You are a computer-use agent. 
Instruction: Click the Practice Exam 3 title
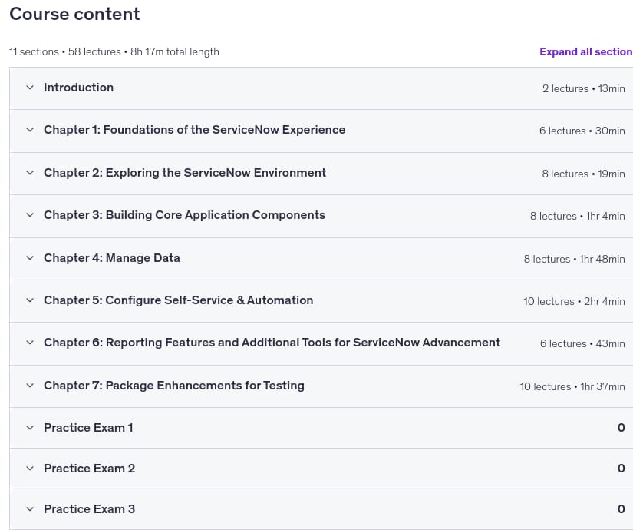pos(90,509)
